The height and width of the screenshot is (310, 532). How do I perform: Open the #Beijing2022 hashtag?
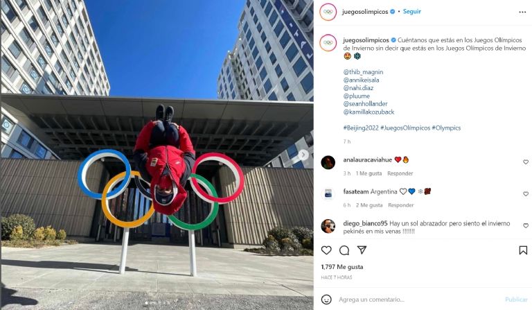pos(361,128)
